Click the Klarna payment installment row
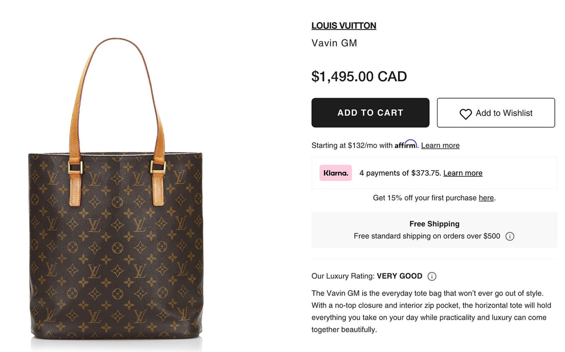This screenshot has width=565, height=352. (434, 173)
